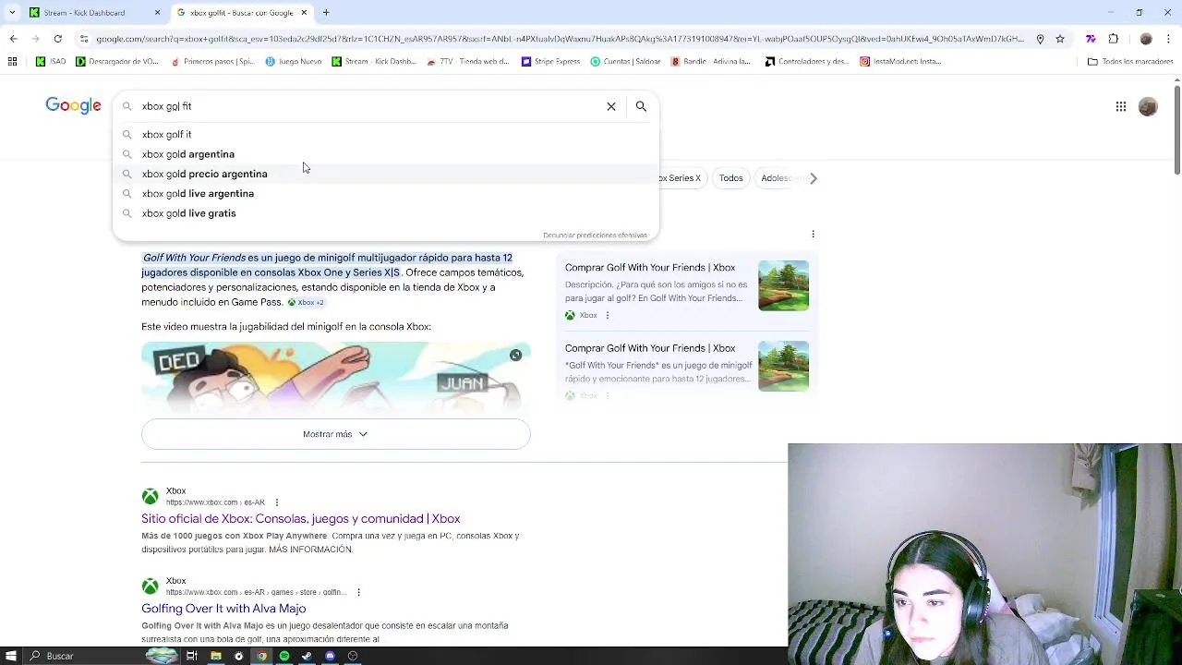Select the Todos filter chip
1182x665 pixels.
730,178
